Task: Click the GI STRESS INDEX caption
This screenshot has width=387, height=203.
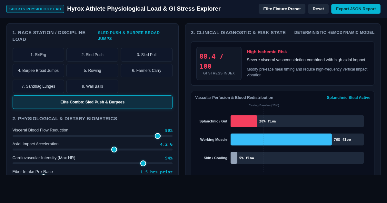Action: pyautogui.click(x=219, y=73)
